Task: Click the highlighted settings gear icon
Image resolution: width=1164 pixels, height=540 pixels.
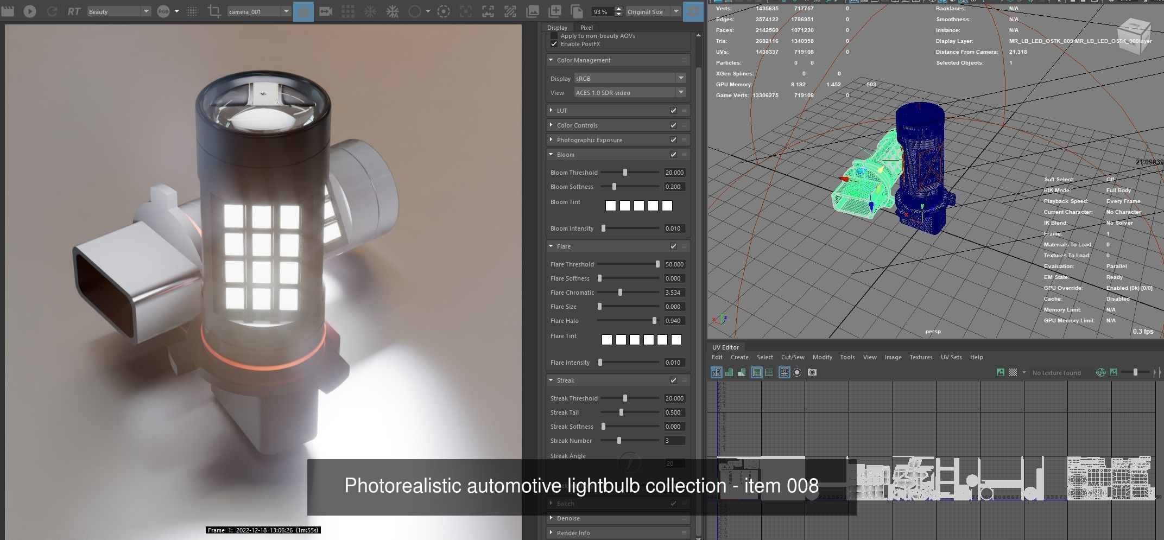Action: click(693, 11)
